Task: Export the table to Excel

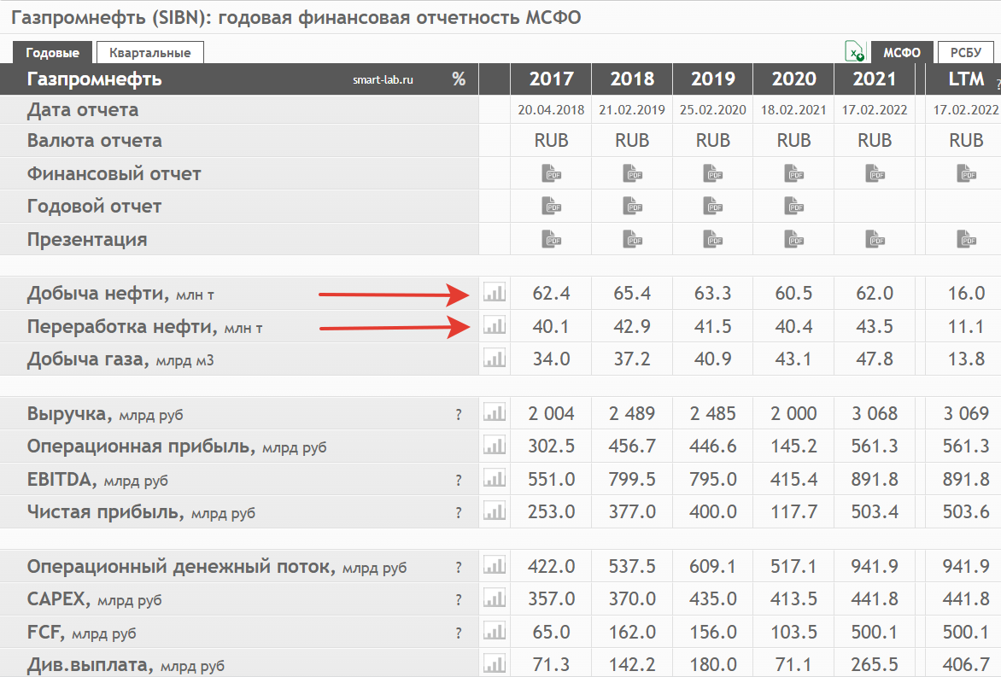Action: (x=854, y=52)
